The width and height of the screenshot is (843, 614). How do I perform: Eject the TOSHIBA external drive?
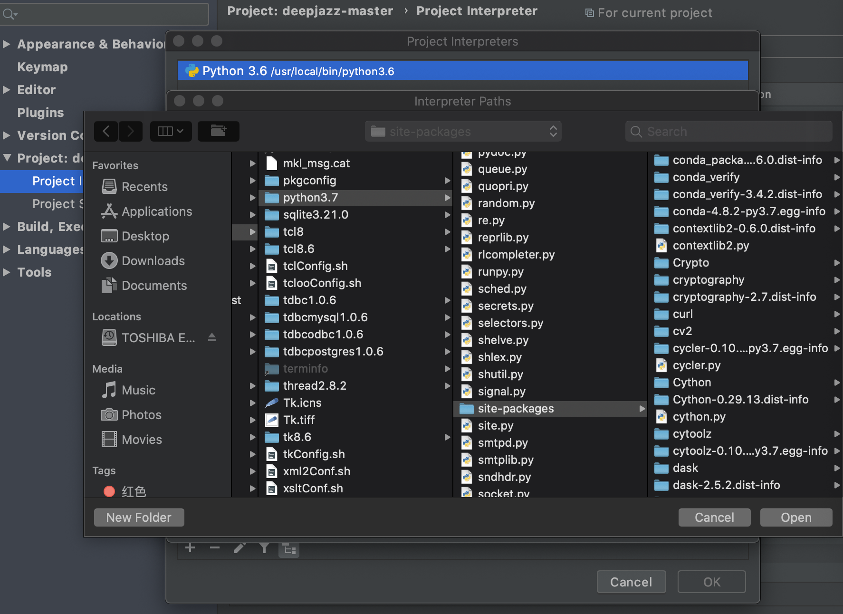212,337
